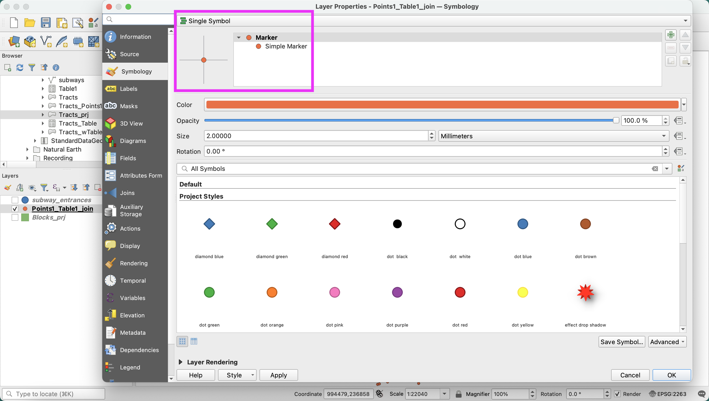Click the Save Symbol... button
709x401 pixels.
click(621, 342)
